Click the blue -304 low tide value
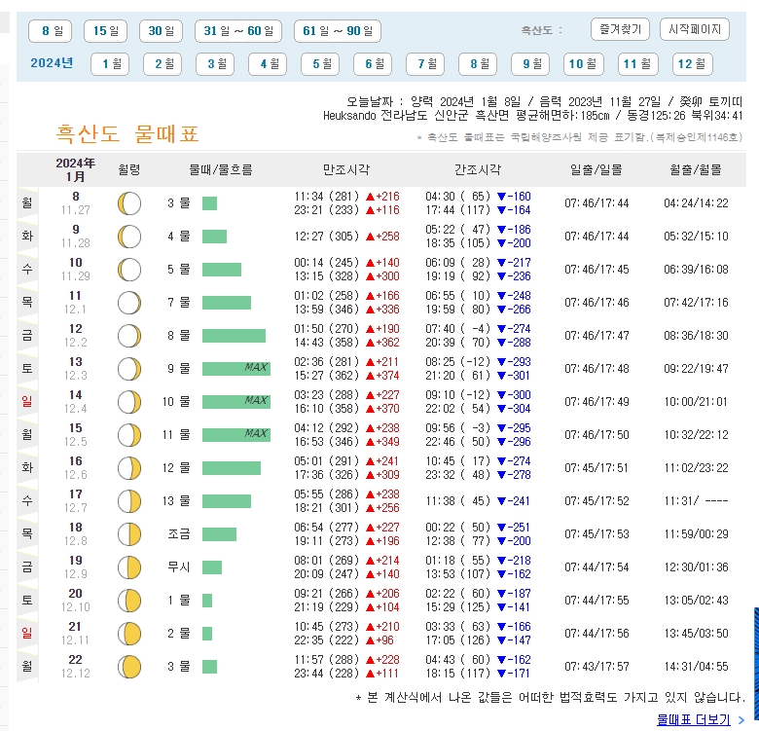This screenshot has height=731, width=759. [514, 409]
